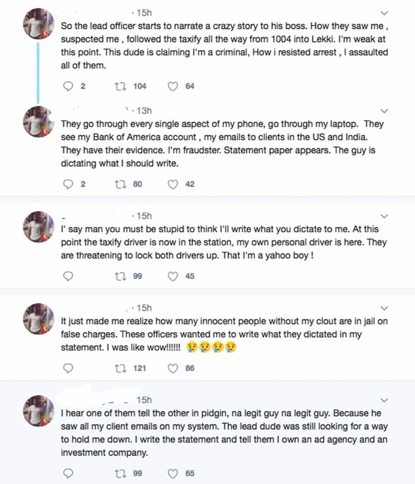Reply to the 'yahoo boy' tweet
The height and width of the screenshot is (484, 415).
tap(68, 276)
